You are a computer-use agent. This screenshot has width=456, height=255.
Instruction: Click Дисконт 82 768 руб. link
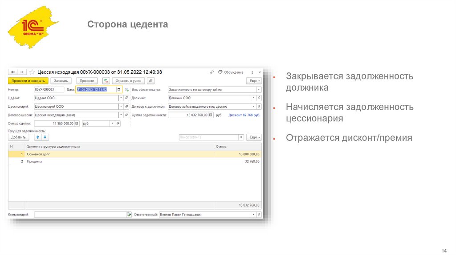244,115
